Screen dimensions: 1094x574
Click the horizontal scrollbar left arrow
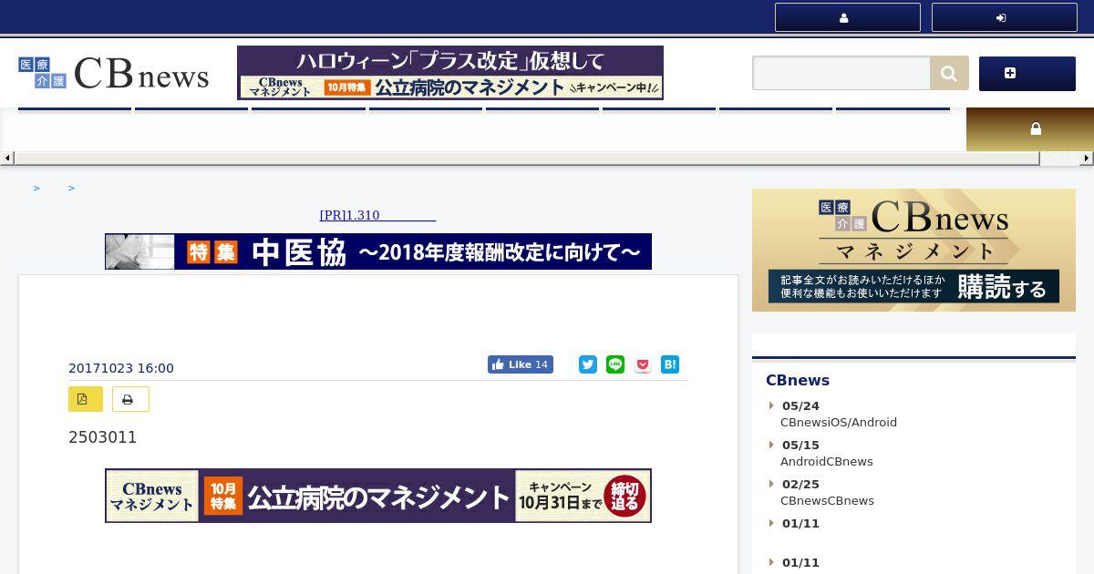click(7, 159)
